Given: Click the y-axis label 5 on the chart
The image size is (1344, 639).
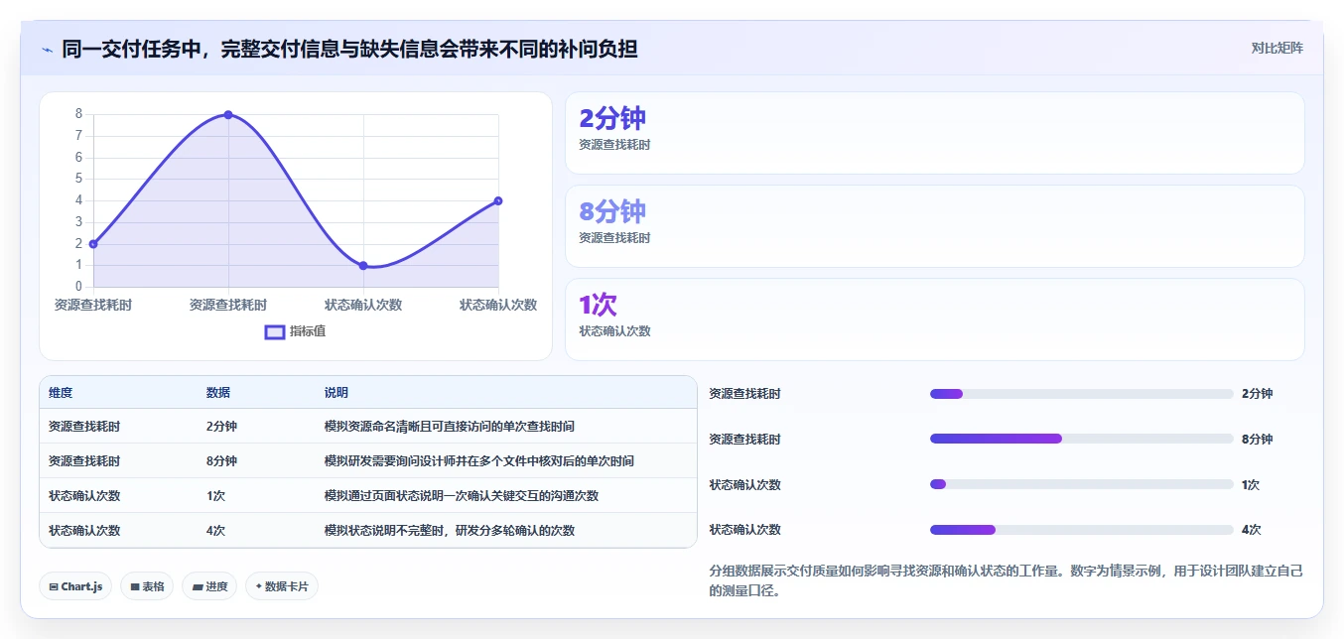Looking at the screenshot, I should pyautogui.click(x=78, y=179).
